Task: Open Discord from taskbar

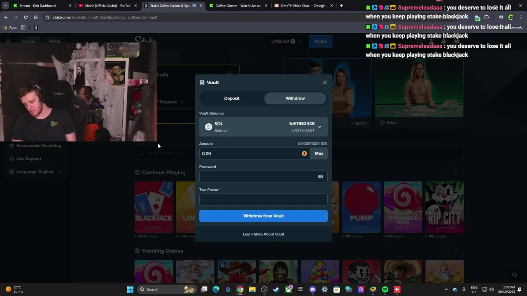Action: tap(312, 289)
